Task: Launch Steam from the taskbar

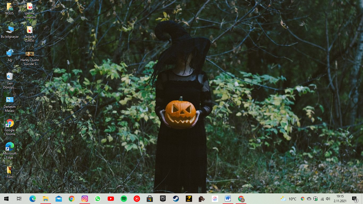Action: click(176, 199)
